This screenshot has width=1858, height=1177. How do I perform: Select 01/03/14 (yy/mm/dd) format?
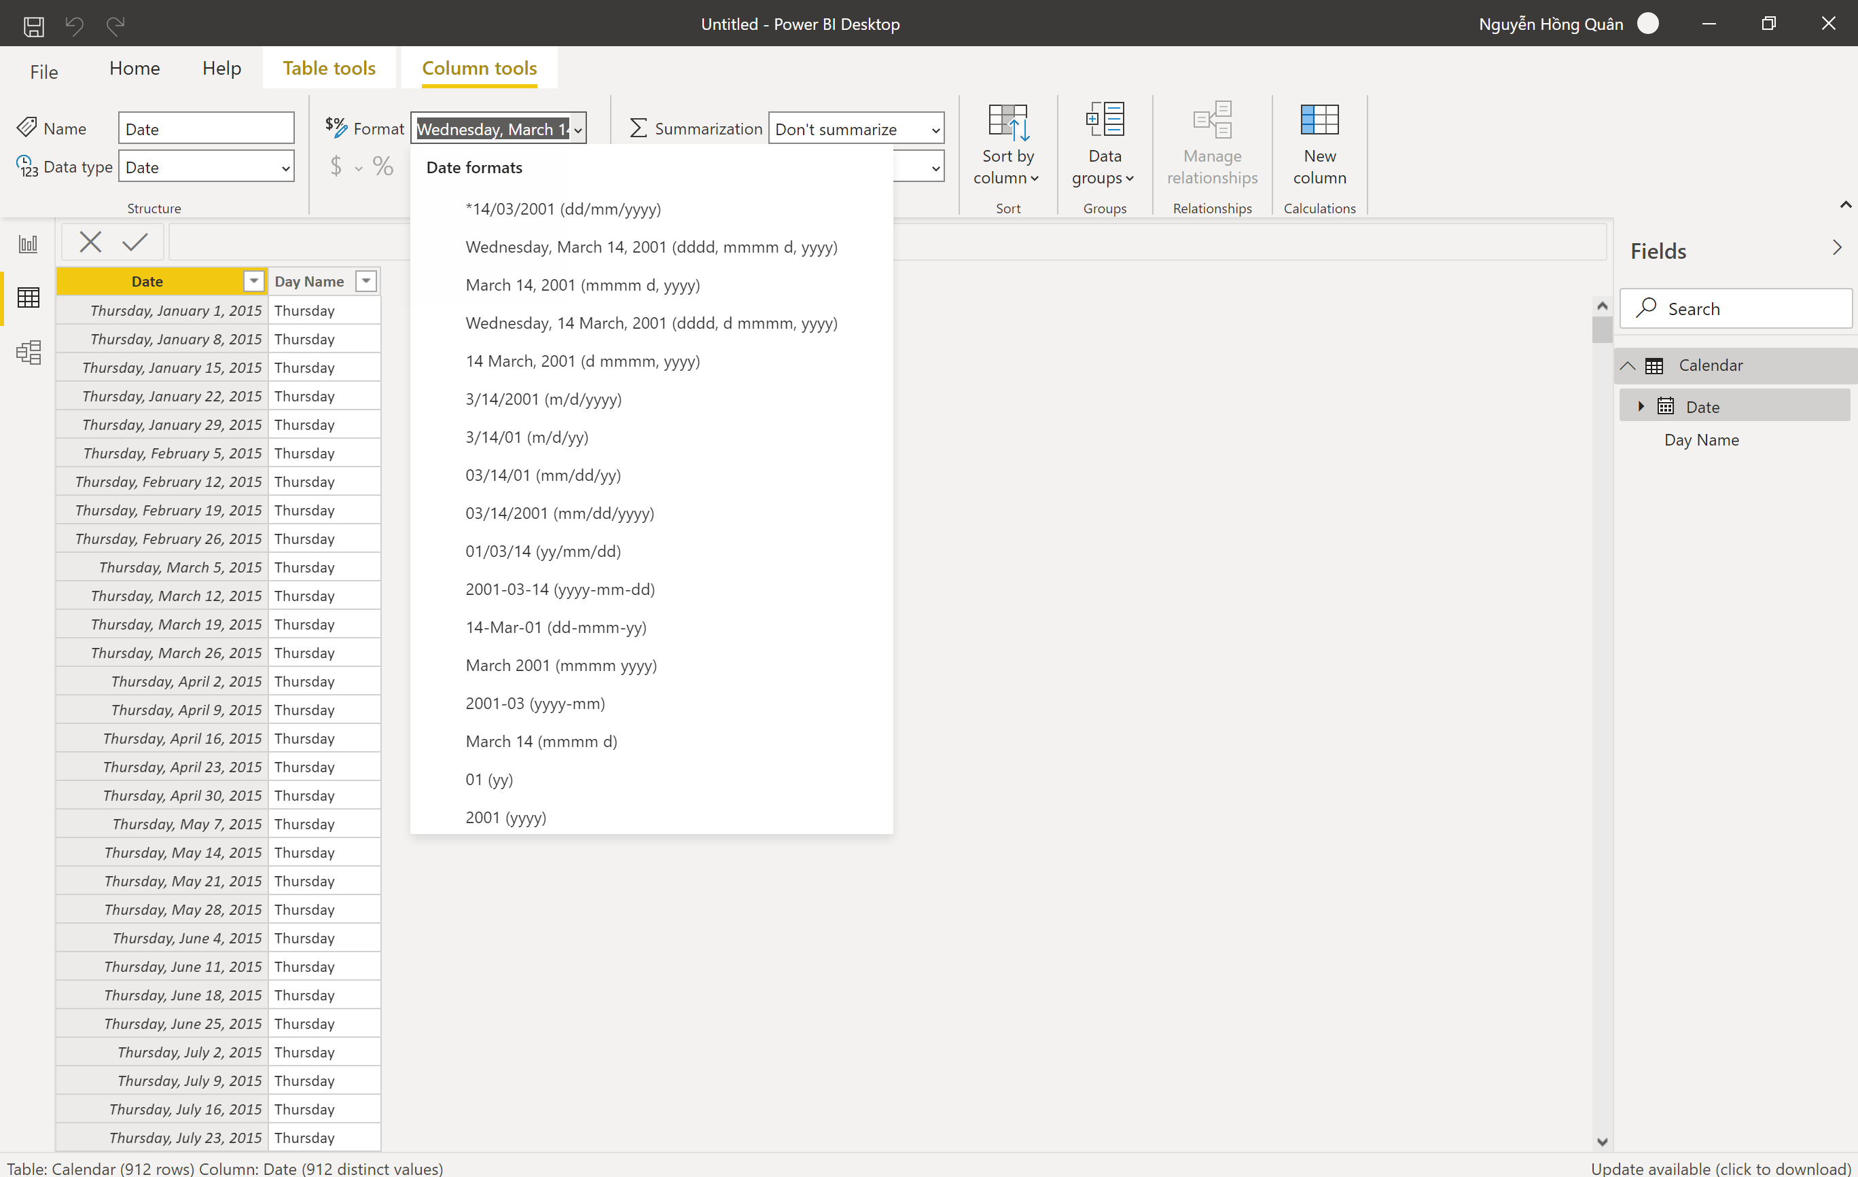click(x=651, y=551)
